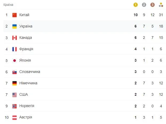Click the Austria flag icon
166x124 pixels.
pos(15,117)
